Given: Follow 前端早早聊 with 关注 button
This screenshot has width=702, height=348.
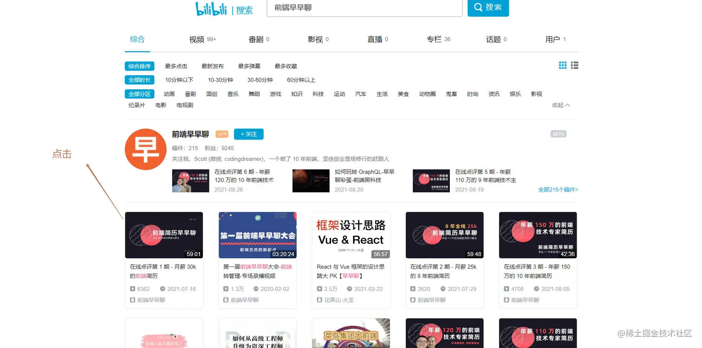Looking at the screenshot, I should pyautogui.click(x=249, y=134).
